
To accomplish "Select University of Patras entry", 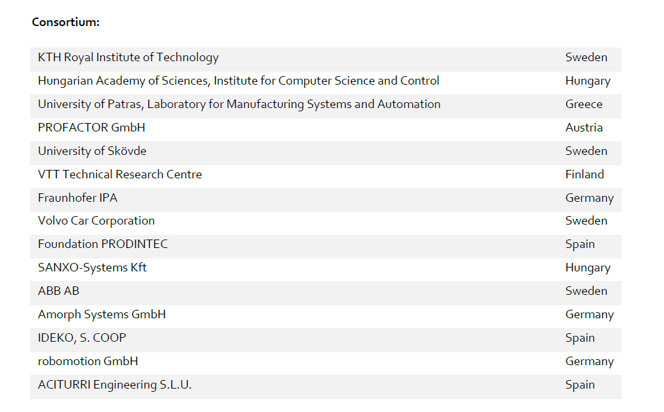I will tap(239, 104).
